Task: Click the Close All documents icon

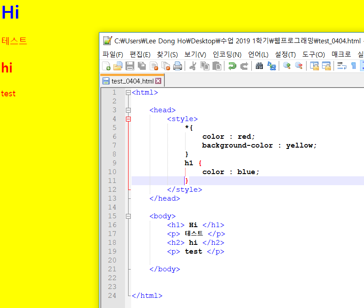Action: [166, 66]
